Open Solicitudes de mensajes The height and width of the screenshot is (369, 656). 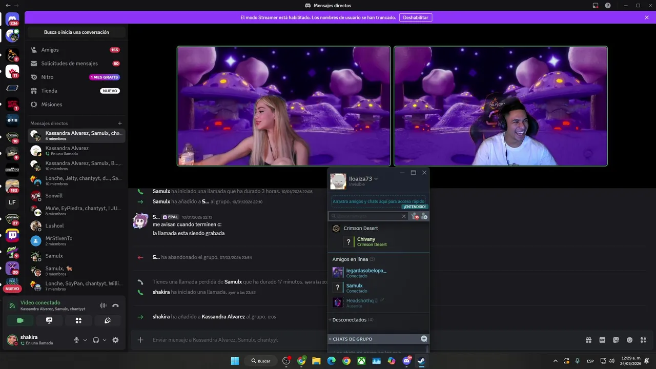(76, 64)
